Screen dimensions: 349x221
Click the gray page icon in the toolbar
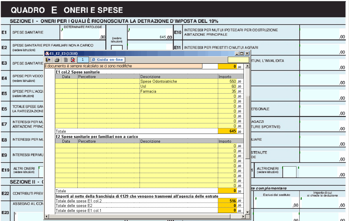pyautogui.click(x=66, y=60)
